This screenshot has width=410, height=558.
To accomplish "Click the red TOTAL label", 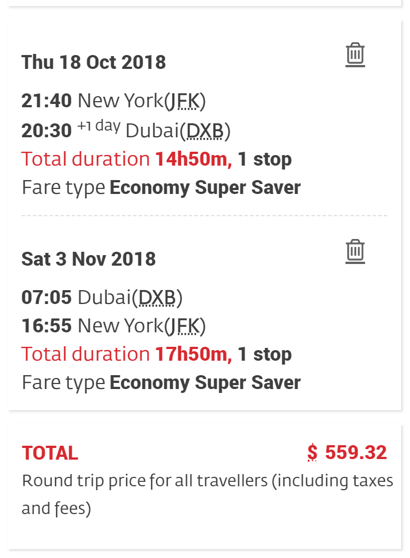I will (50, 454).
